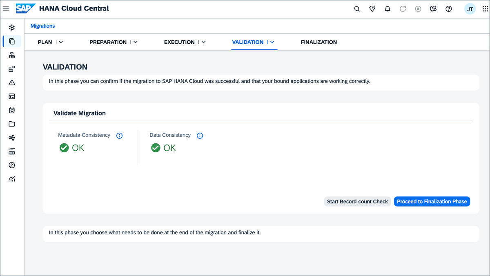The image size is (490, 276).
Task: Expand the VALIDATION tab dropdown chevron
Action: (x=272, y=42)
